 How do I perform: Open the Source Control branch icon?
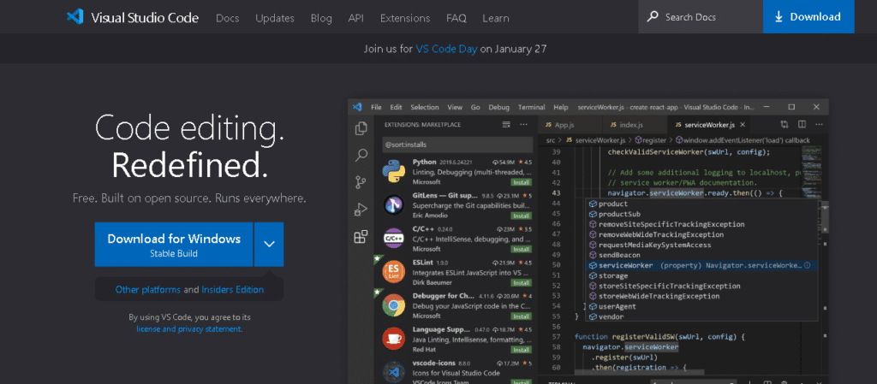click(361, 182)
